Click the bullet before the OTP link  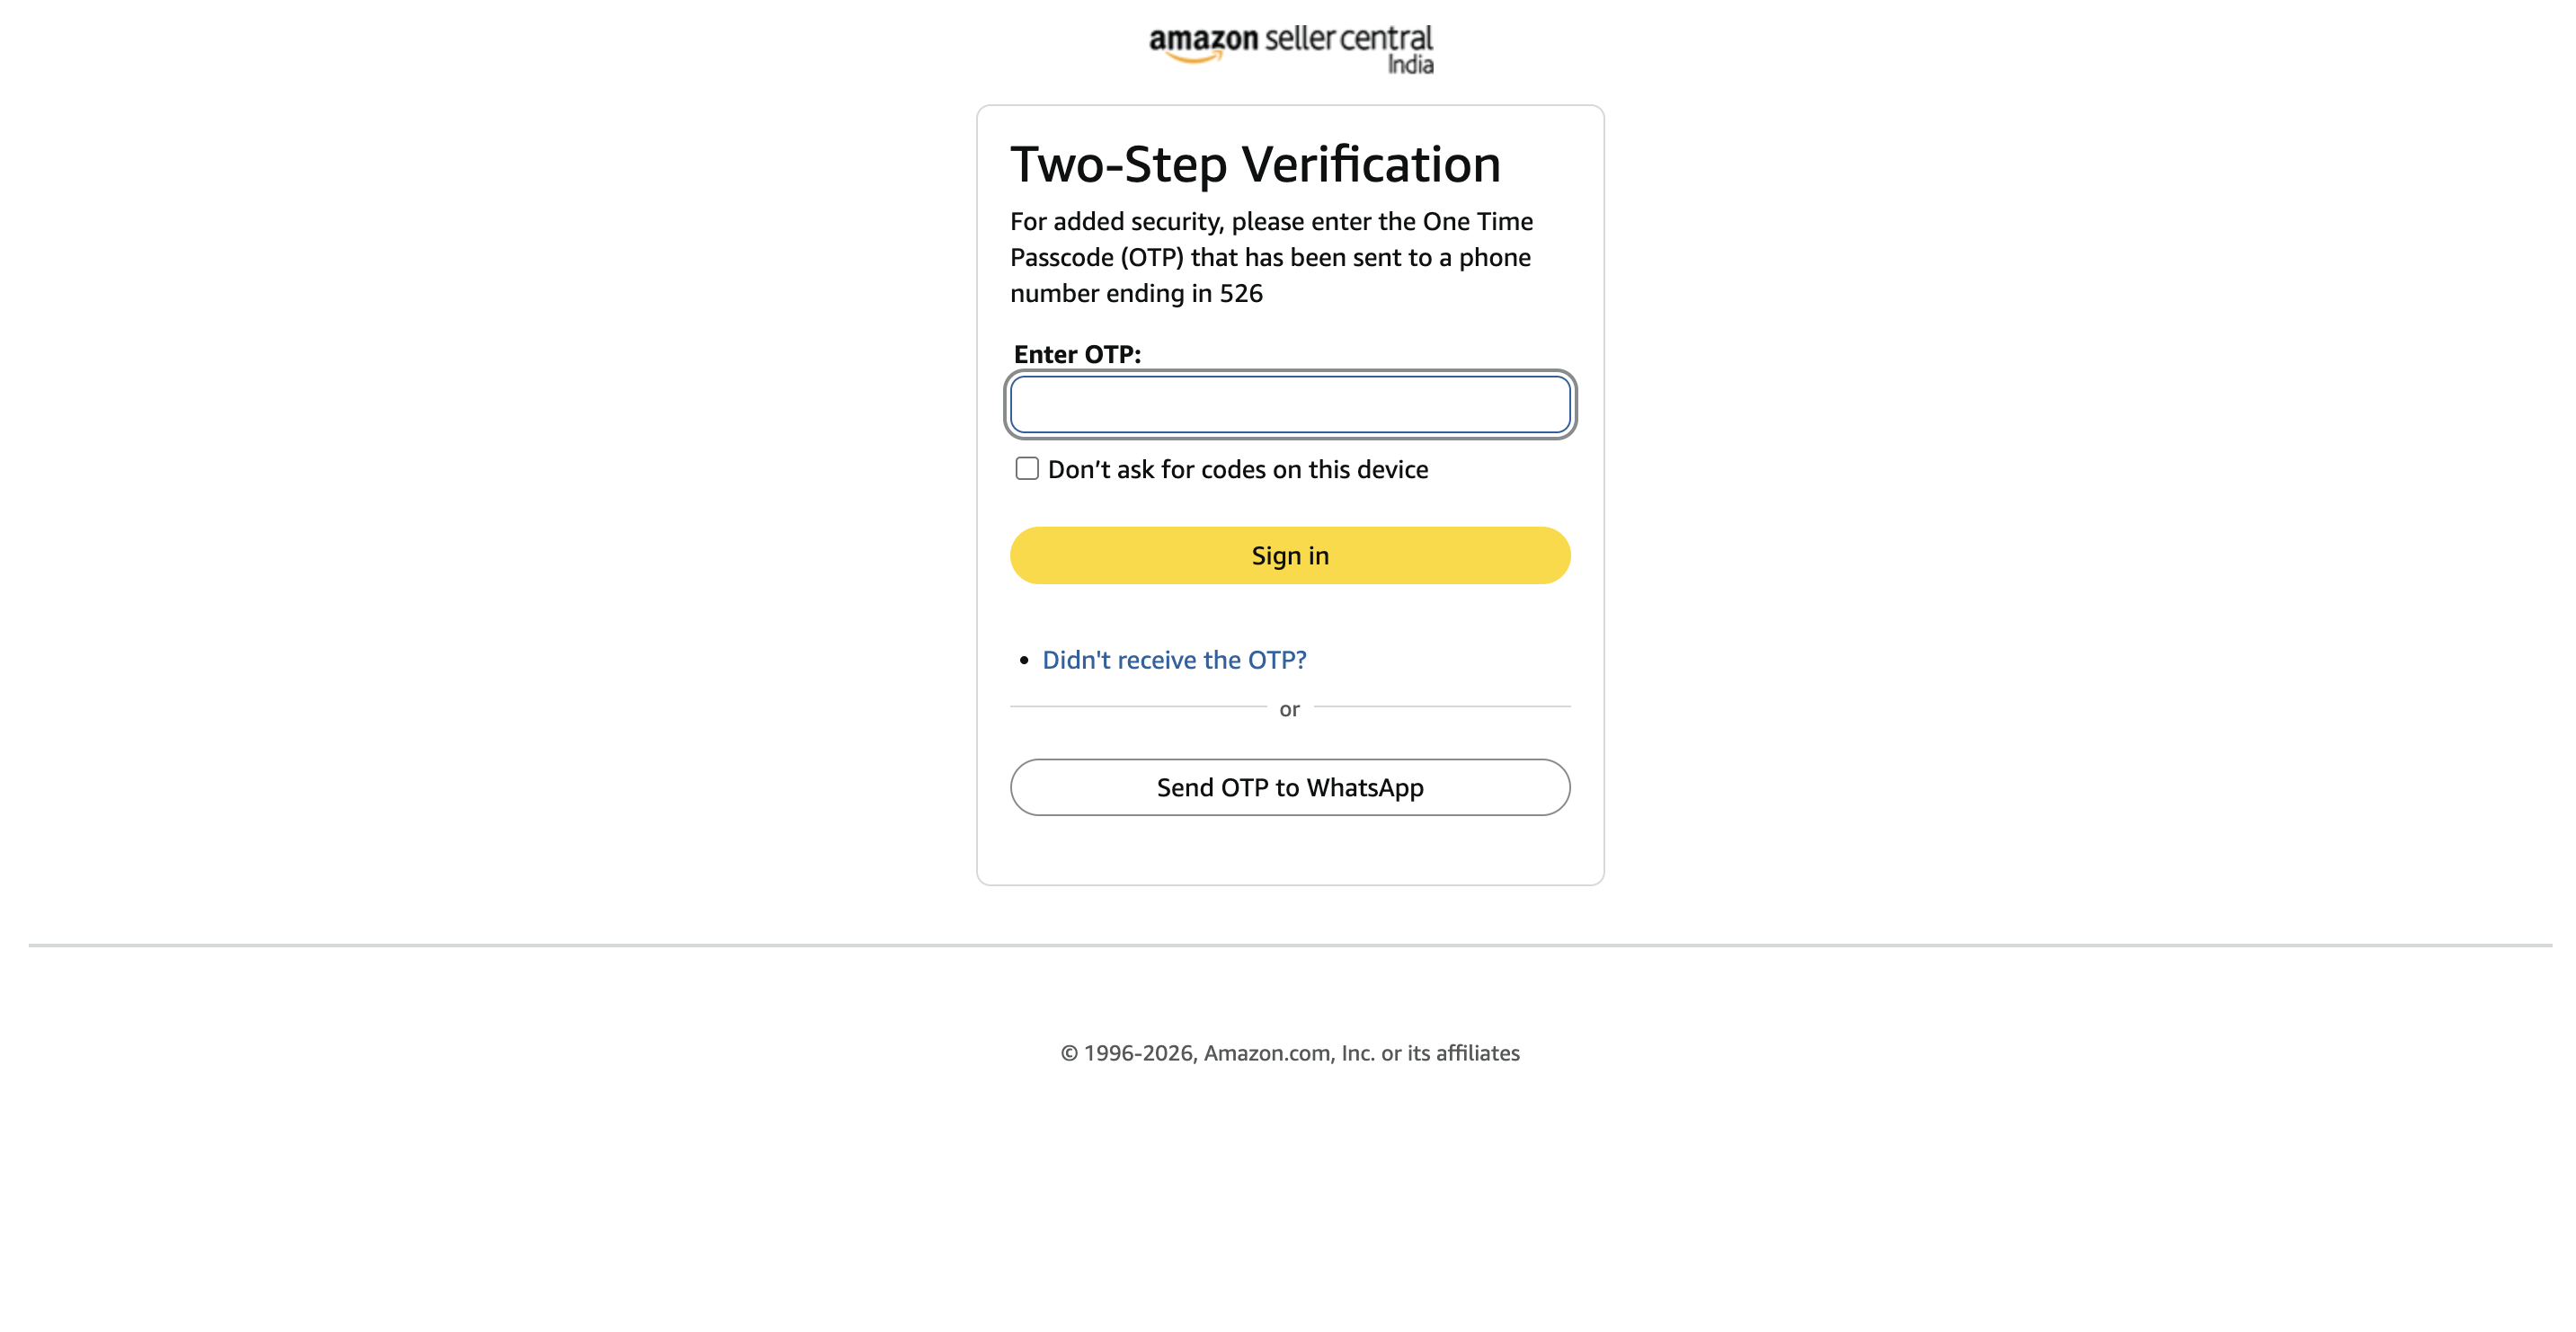1024,660
